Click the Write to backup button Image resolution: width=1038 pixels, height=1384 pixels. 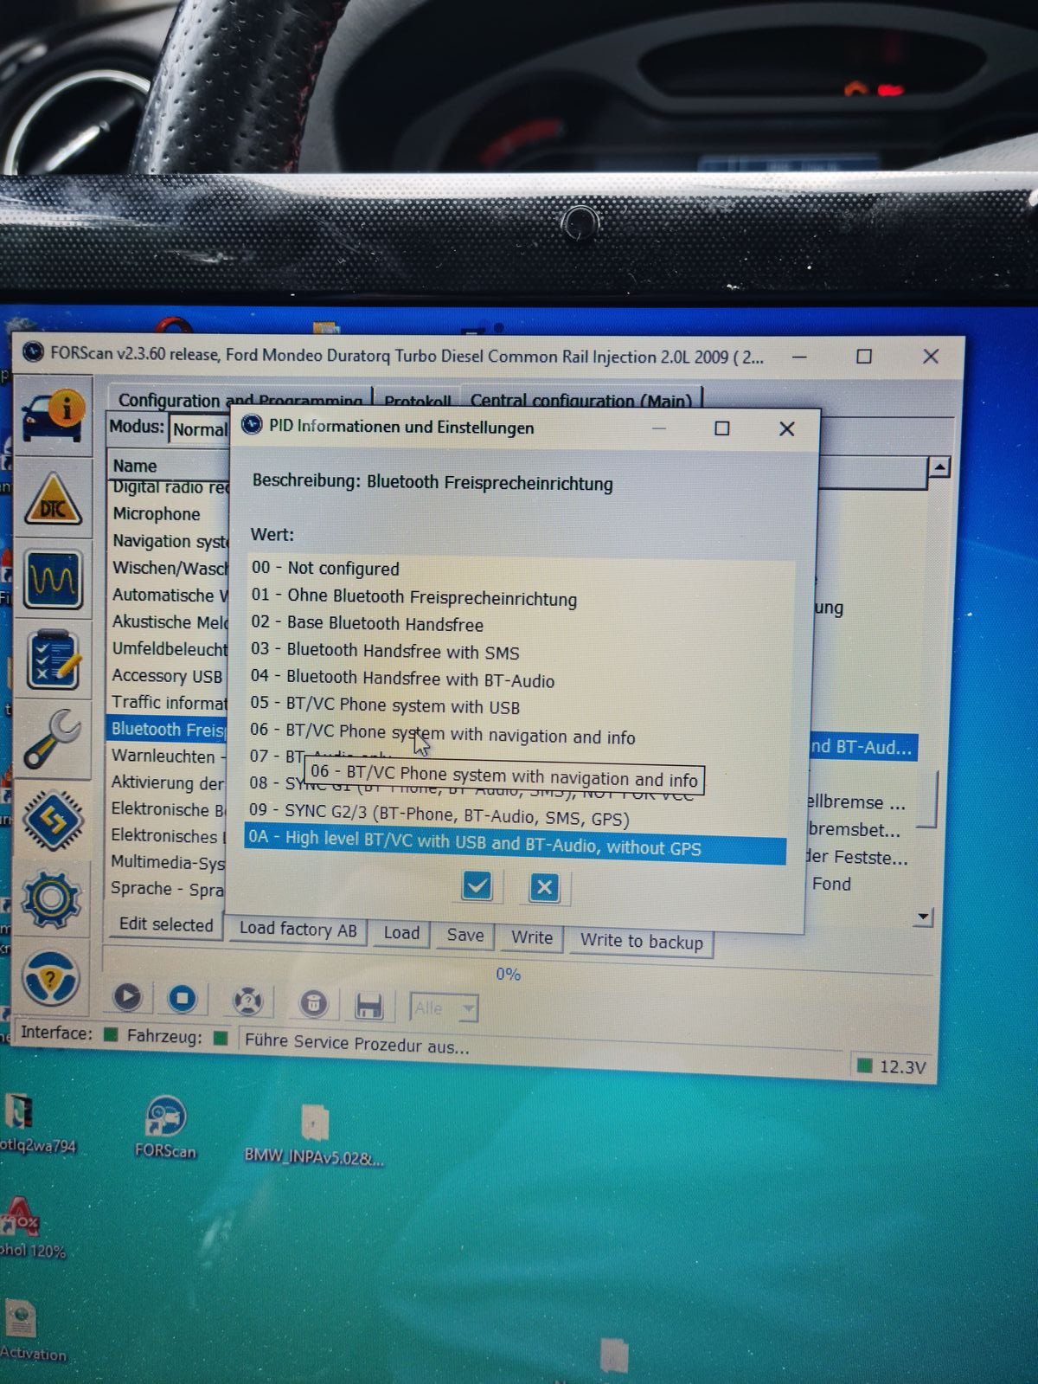click(641, 941)
